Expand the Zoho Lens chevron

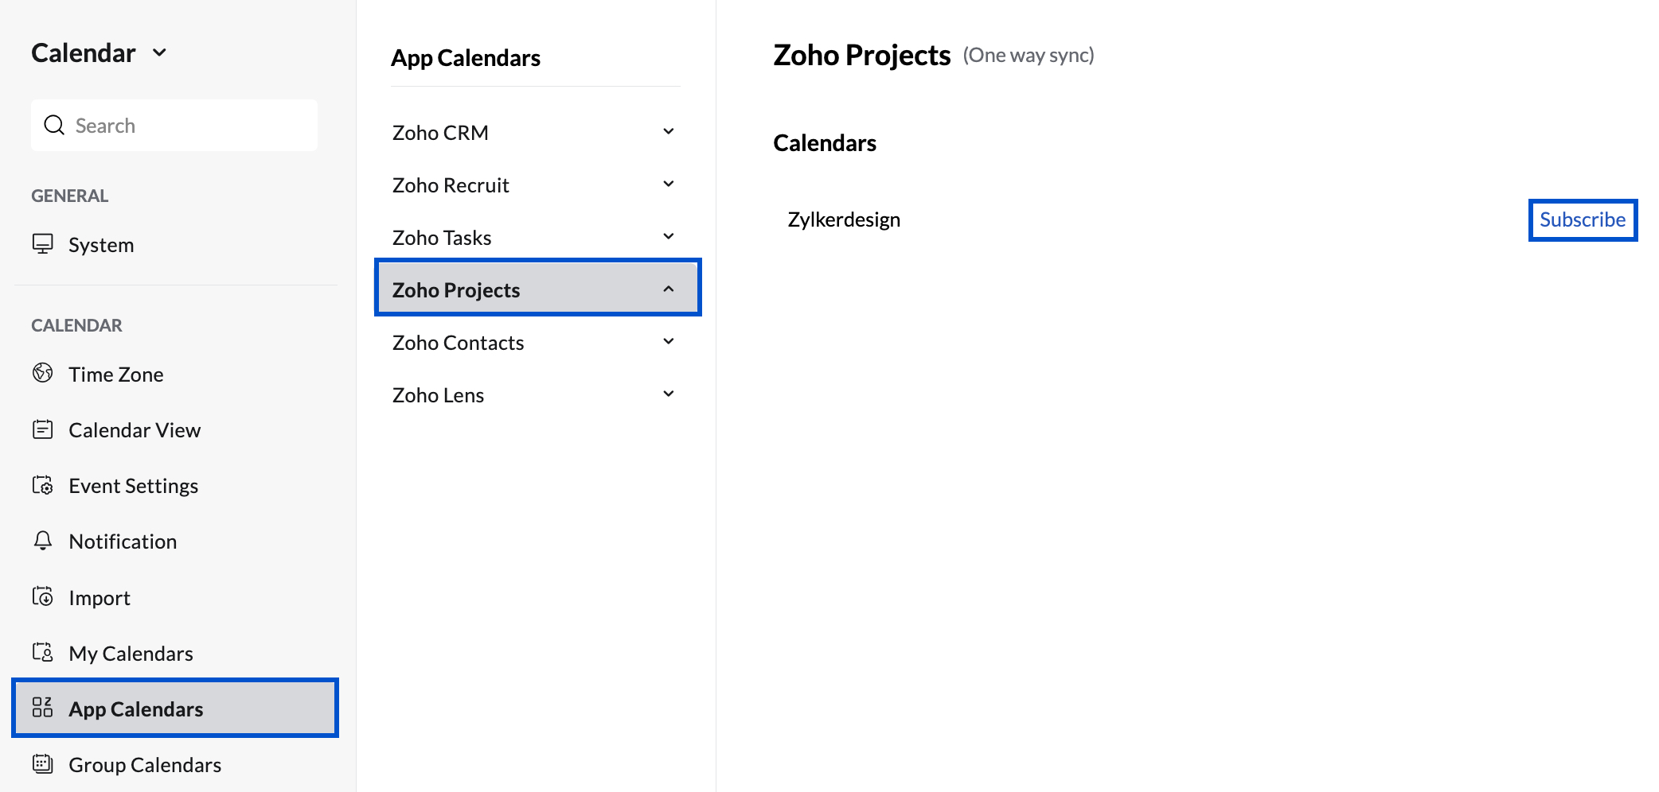pos(669,394)
